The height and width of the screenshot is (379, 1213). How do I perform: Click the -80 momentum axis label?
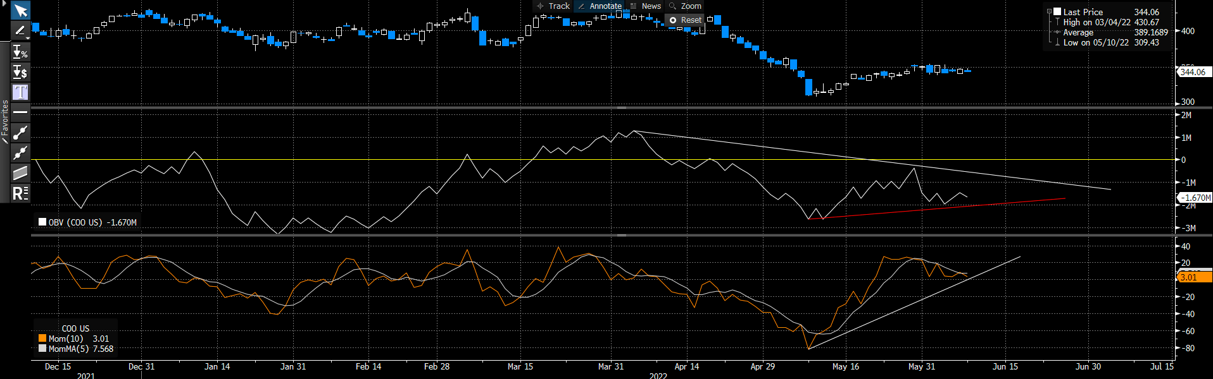tap(1188, 348)
